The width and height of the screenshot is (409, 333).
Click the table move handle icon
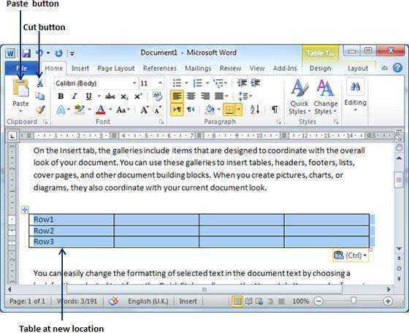click(25, 210)
